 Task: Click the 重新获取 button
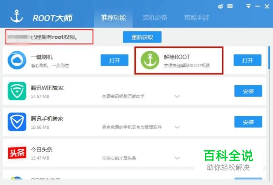click(142, 37)
